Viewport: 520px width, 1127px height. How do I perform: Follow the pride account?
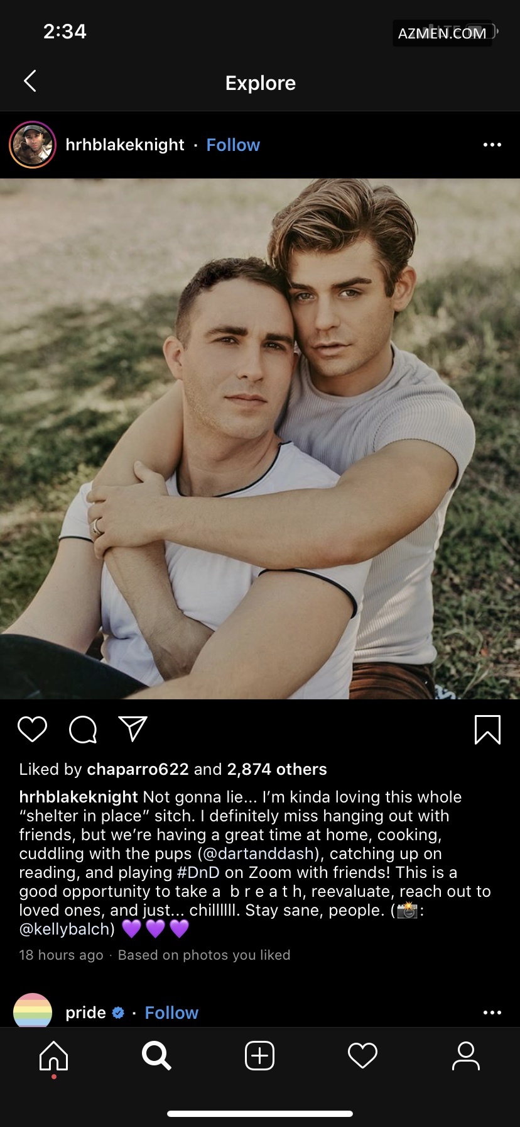[171, 1013]
